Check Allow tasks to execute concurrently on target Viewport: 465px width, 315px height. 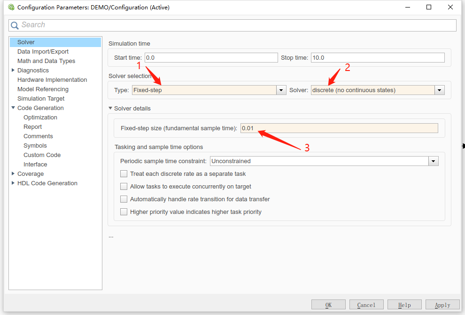point(124,187)
